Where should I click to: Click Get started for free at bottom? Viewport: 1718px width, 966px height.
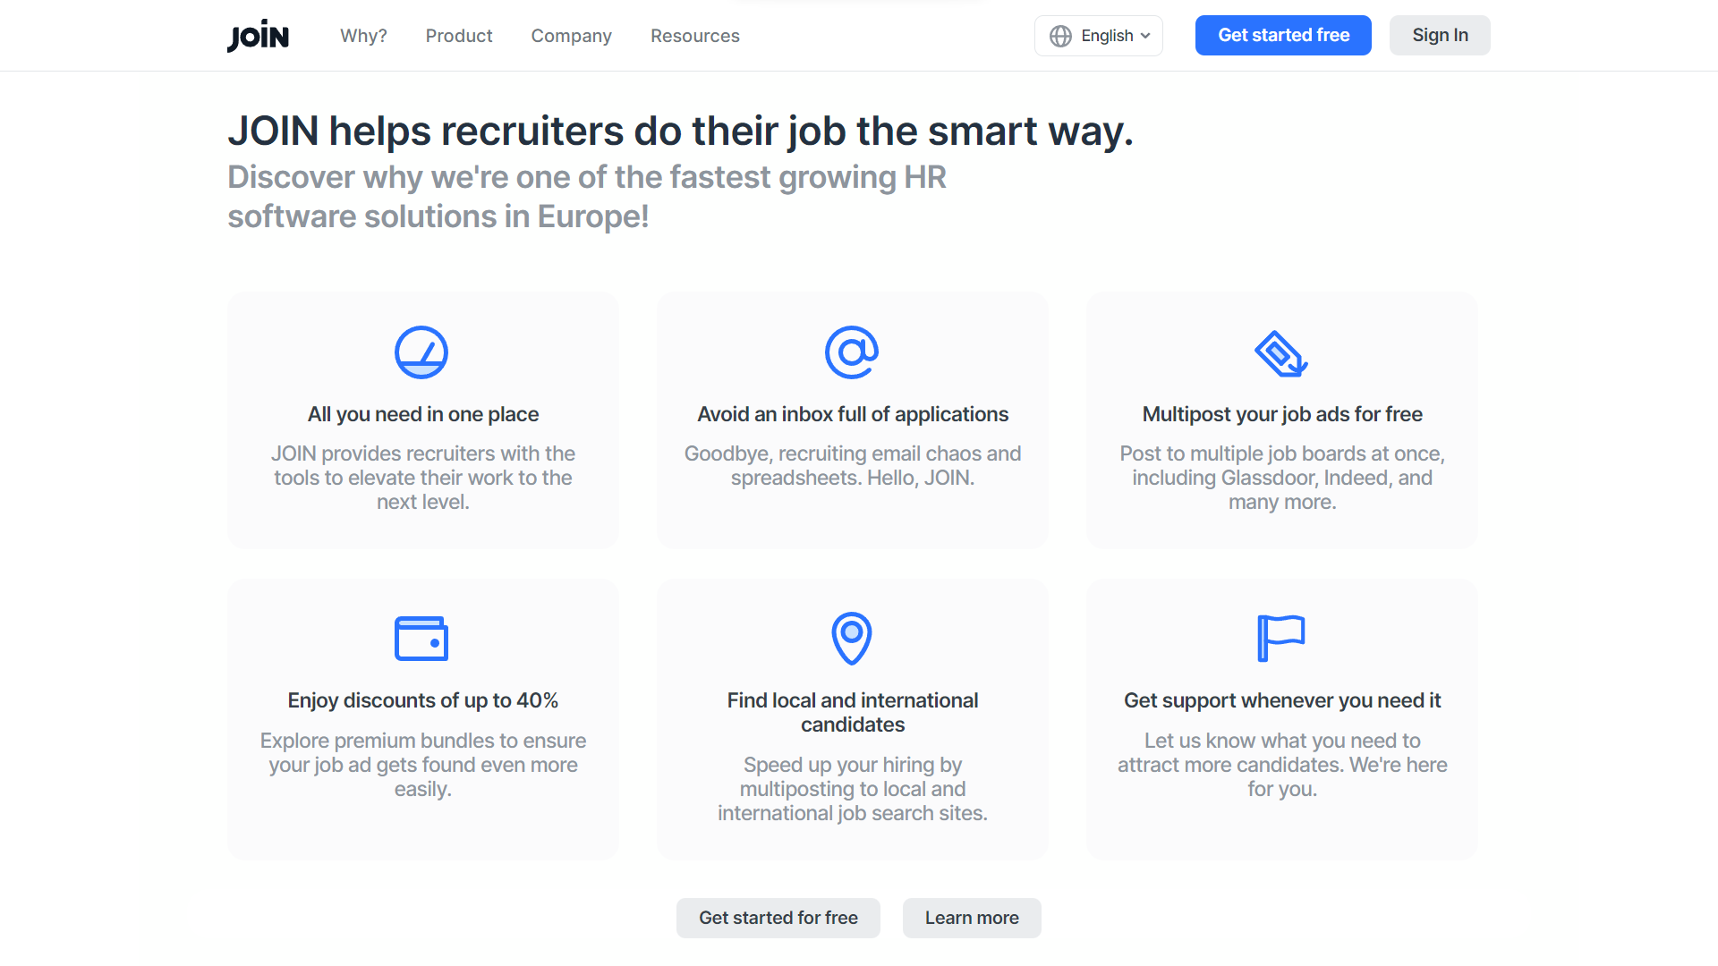778,918
